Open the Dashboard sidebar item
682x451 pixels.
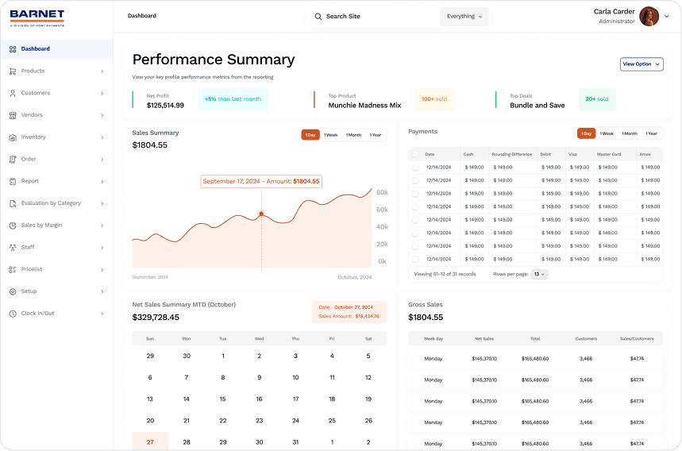click(56, 49)
